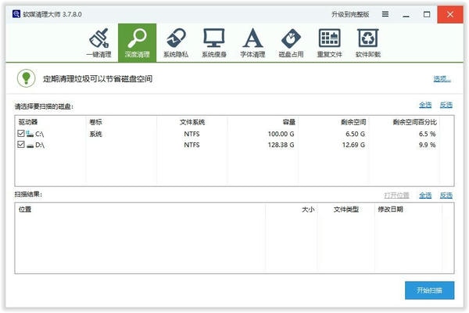Select the 128.38 G capacity cell

[281, 145]
